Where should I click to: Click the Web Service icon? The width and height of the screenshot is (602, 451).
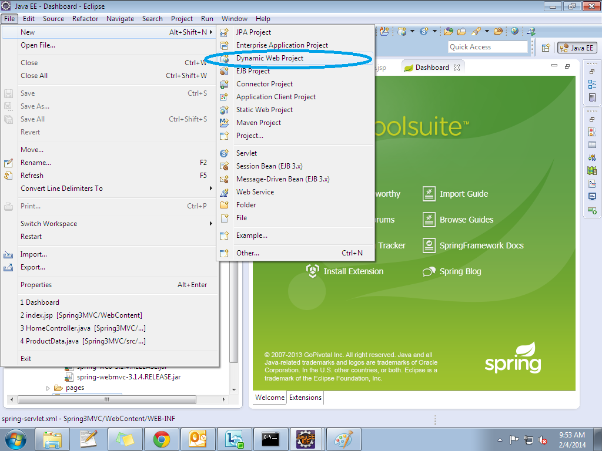[224, 192]
